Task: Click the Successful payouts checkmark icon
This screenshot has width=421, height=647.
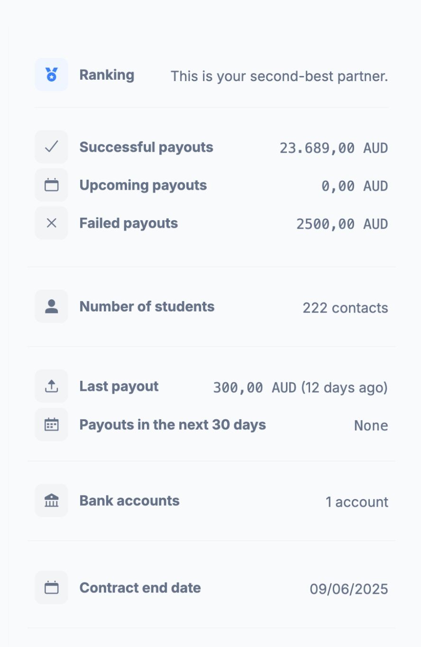Action: [51, 147]
